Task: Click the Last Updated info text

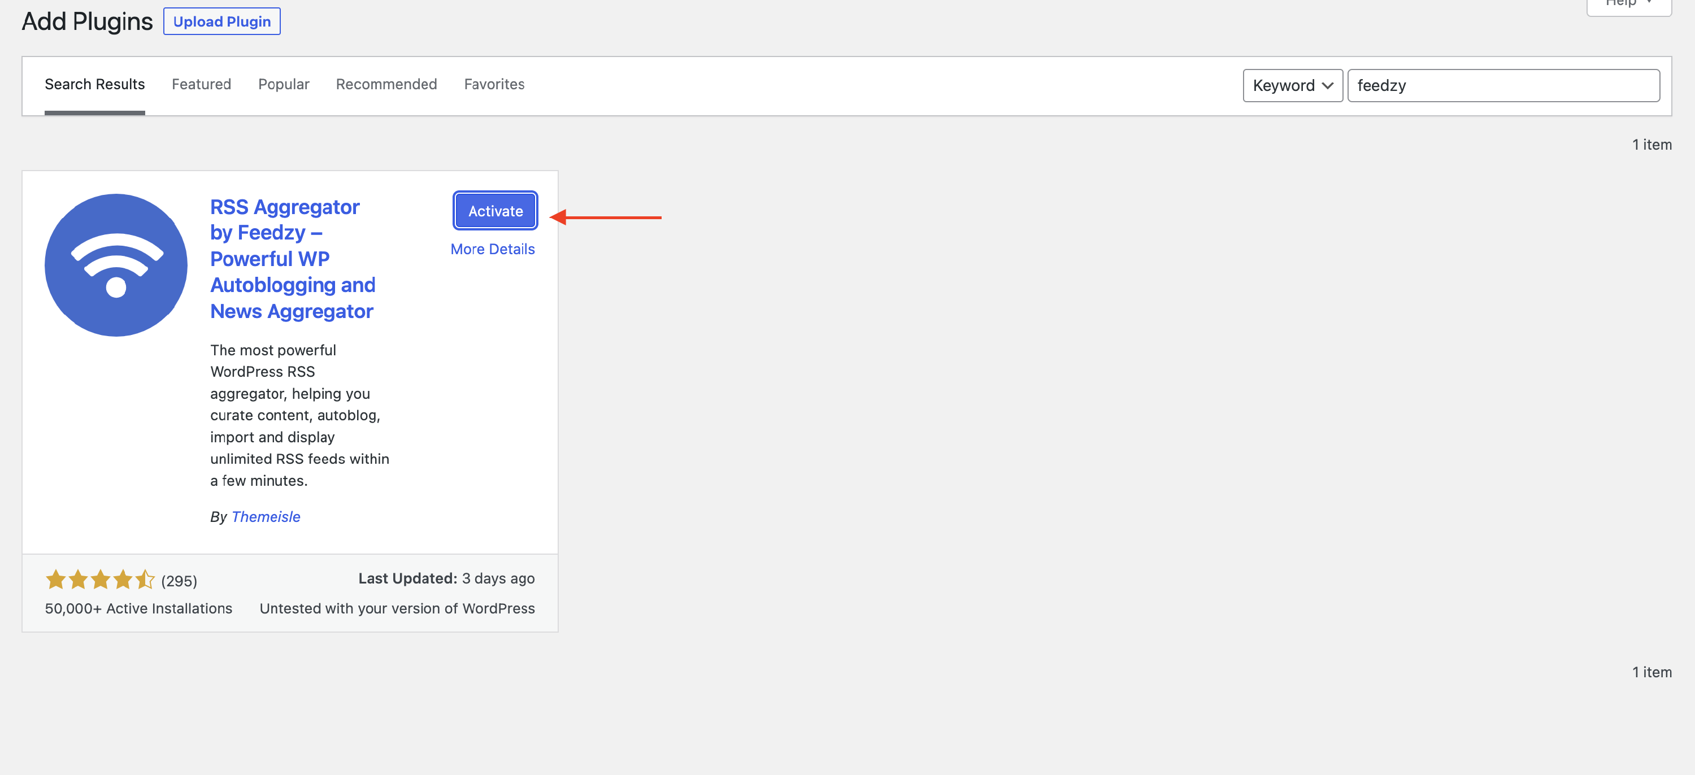Action: tap(446, 578)
